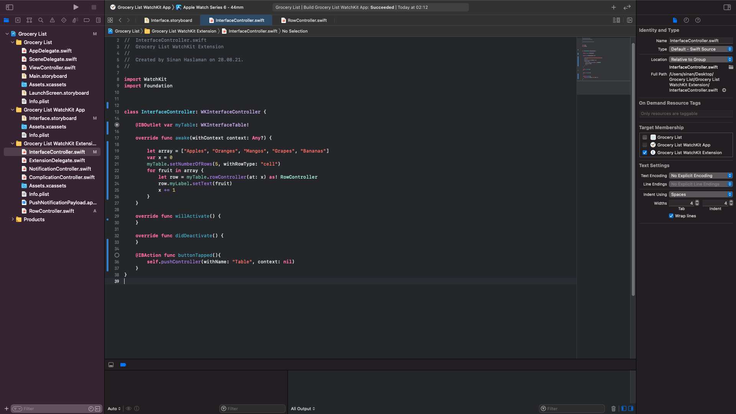Open the Issue navigator warning icon
This screenshot has height=414, width=736.
[52, 20]
